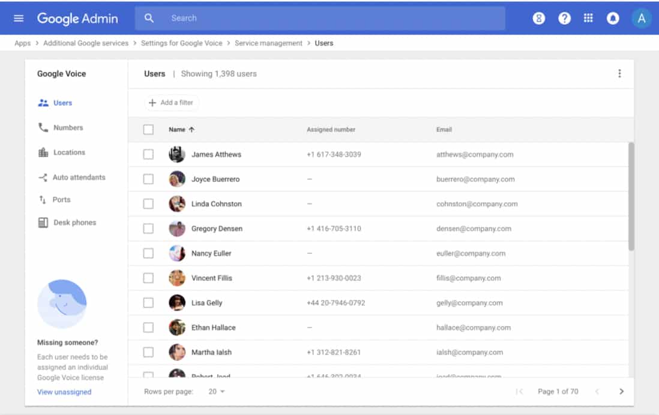Tick the Vincent Fillis checkbox

[x=148, y=278]
